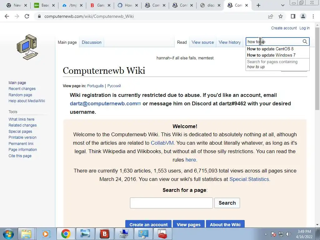Open the View source tab
The width and height of the screenshot is (320, 240).
tap(202, 42)
